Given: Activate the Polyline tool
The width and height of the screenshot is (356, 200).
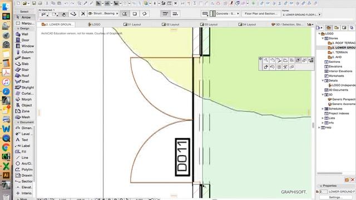Looking at the screenshot, I should 24,169.
